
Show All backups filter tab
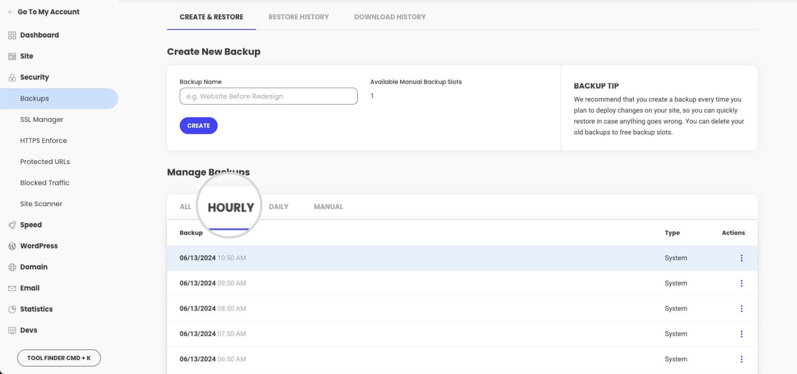[185, 207]
